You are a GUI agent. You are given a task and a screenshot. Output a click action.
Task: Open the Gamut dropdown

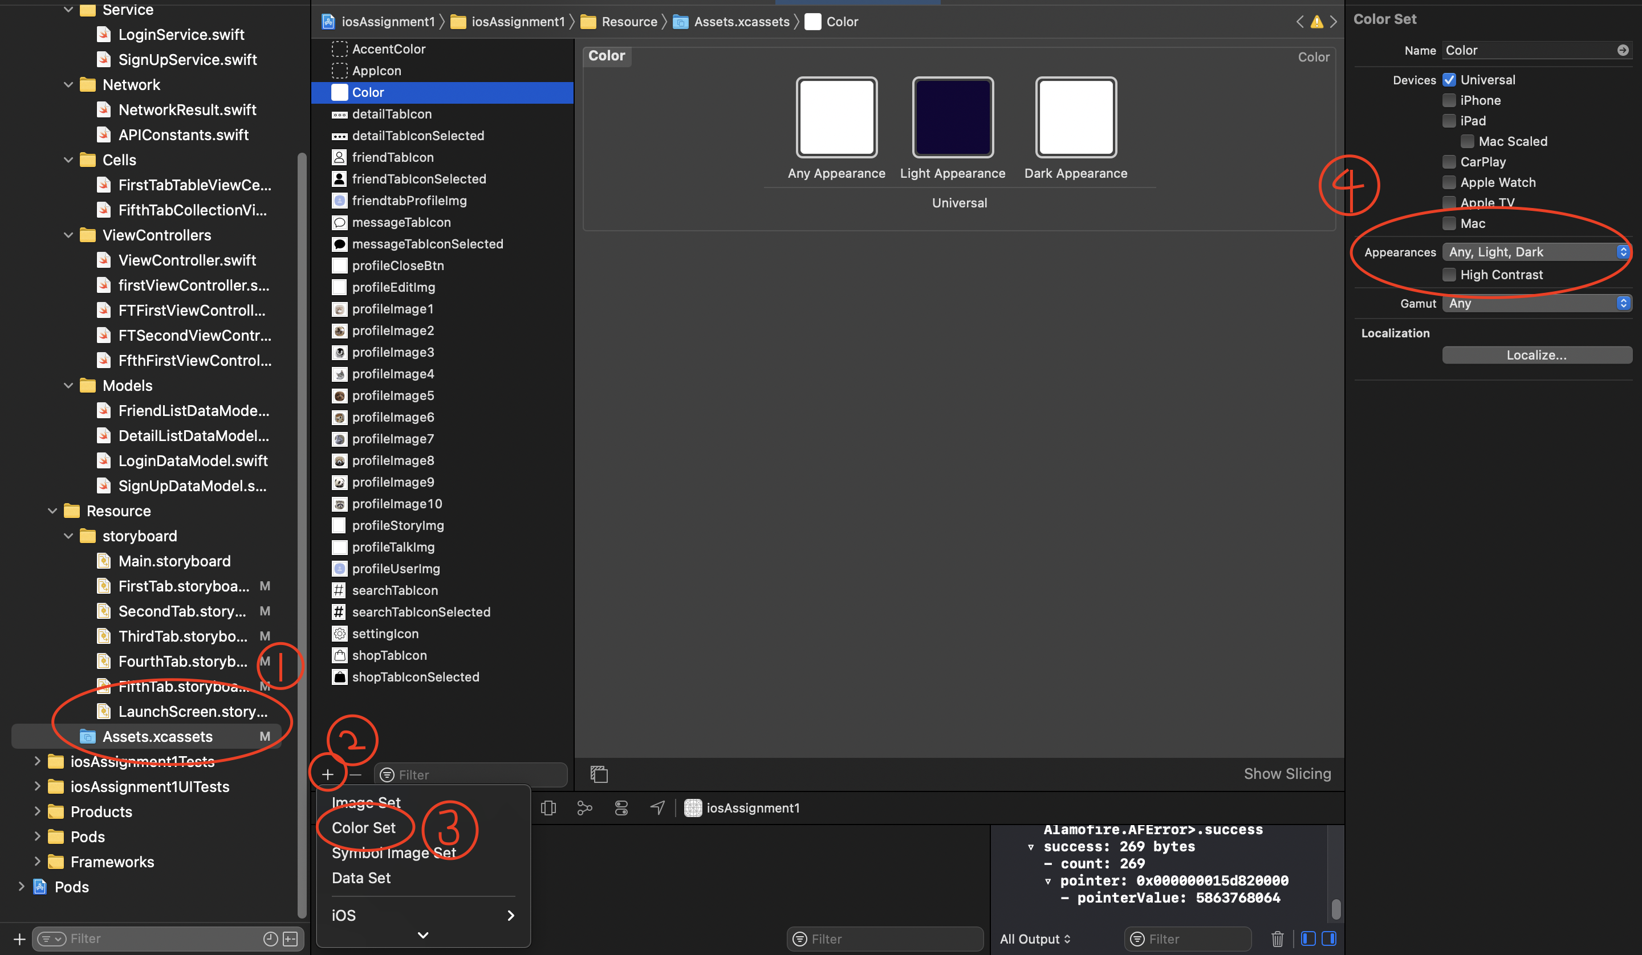[1537, 303]
